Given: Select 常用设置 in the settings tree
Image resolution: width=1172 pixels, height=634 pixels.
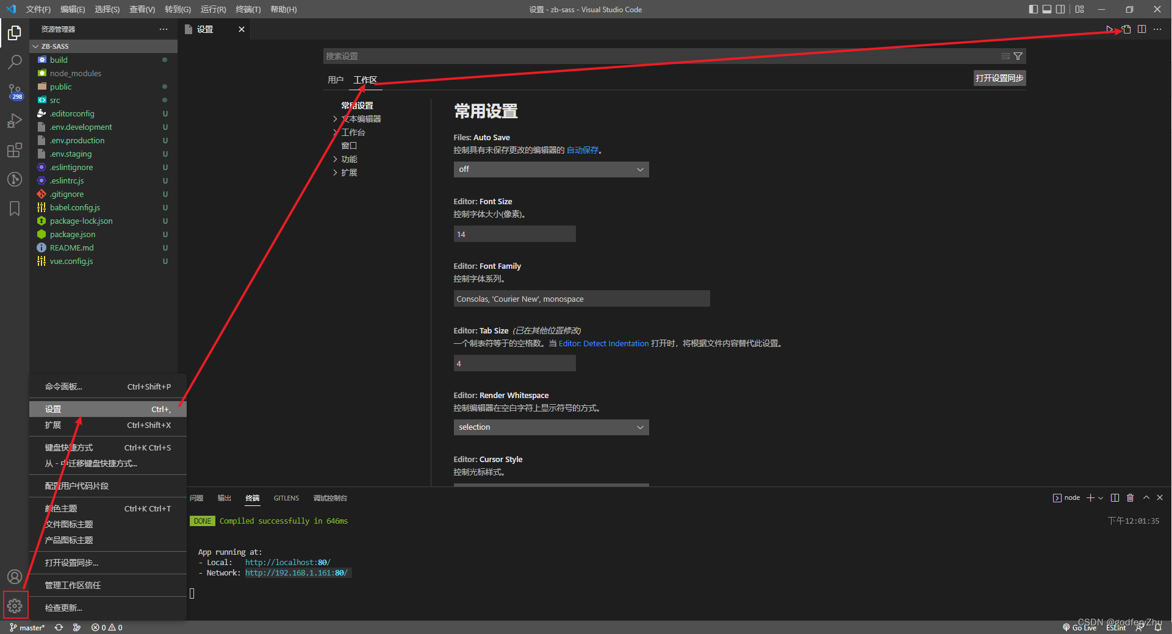Looking at the screenshot, I should 357,105.
